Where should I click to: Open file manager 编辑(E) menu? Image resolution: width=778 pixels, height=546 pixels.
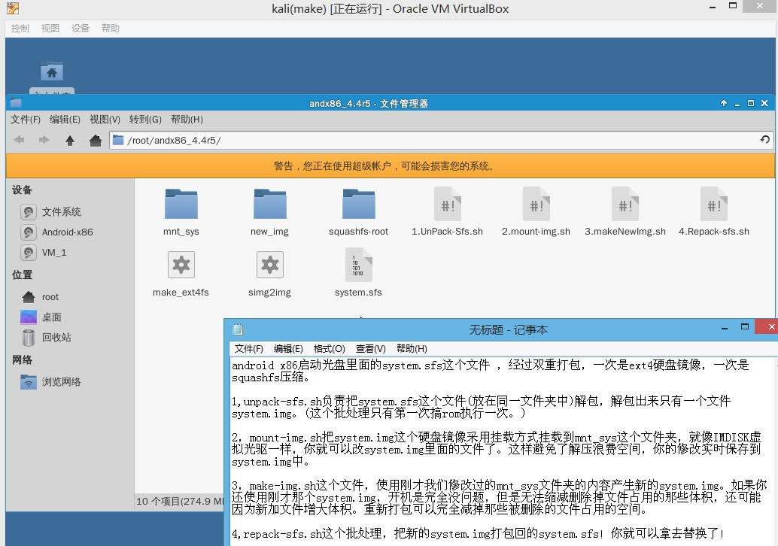tap(65, 120)
